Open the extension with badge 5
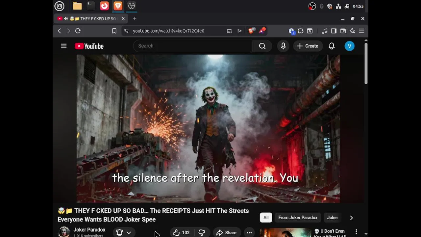Screen dimensions: 421x237 291,31
